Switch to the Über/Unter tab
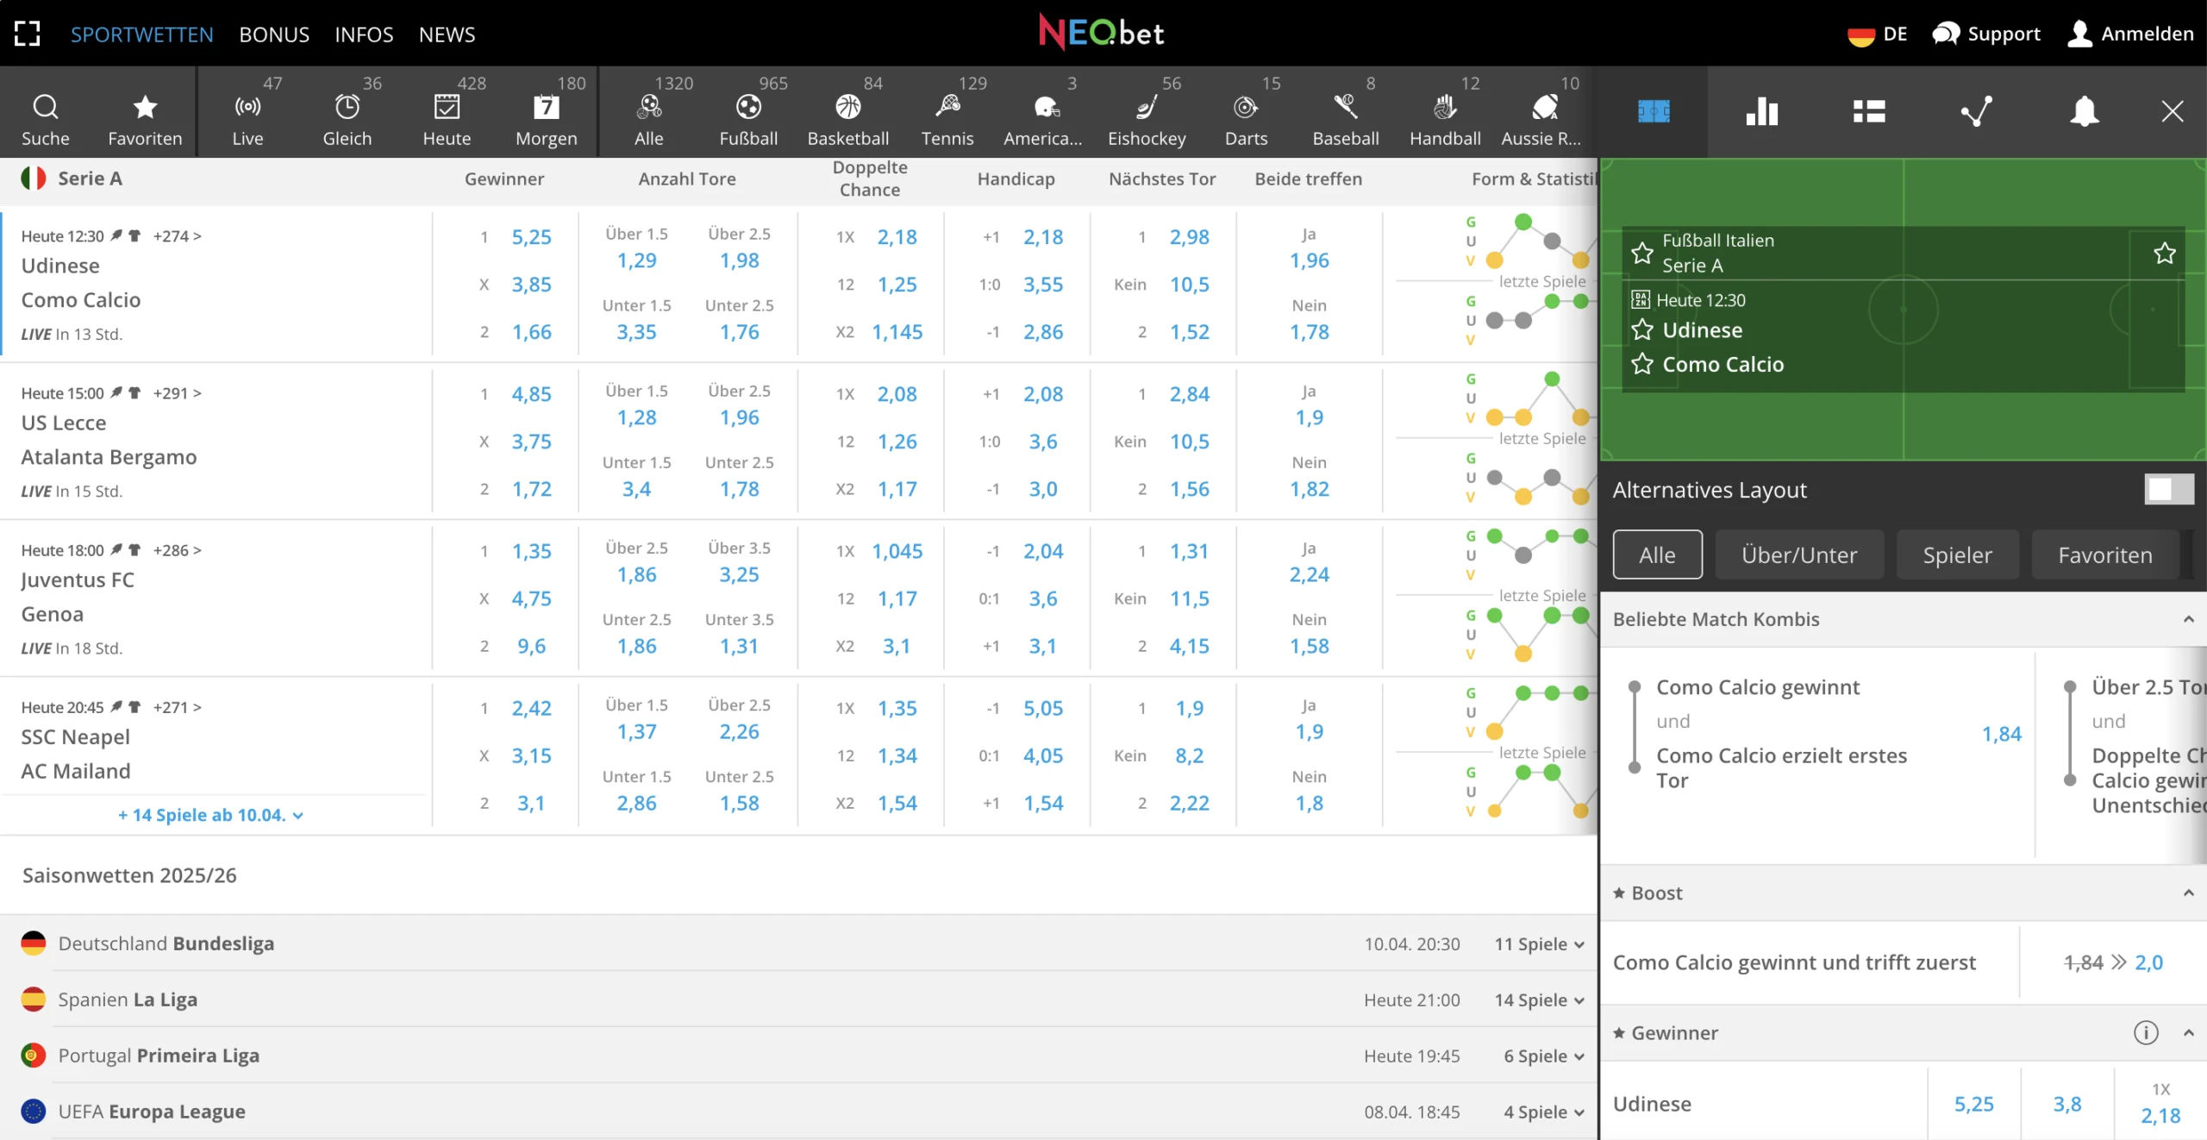 pyautogui.click(x=1799, y=554)
